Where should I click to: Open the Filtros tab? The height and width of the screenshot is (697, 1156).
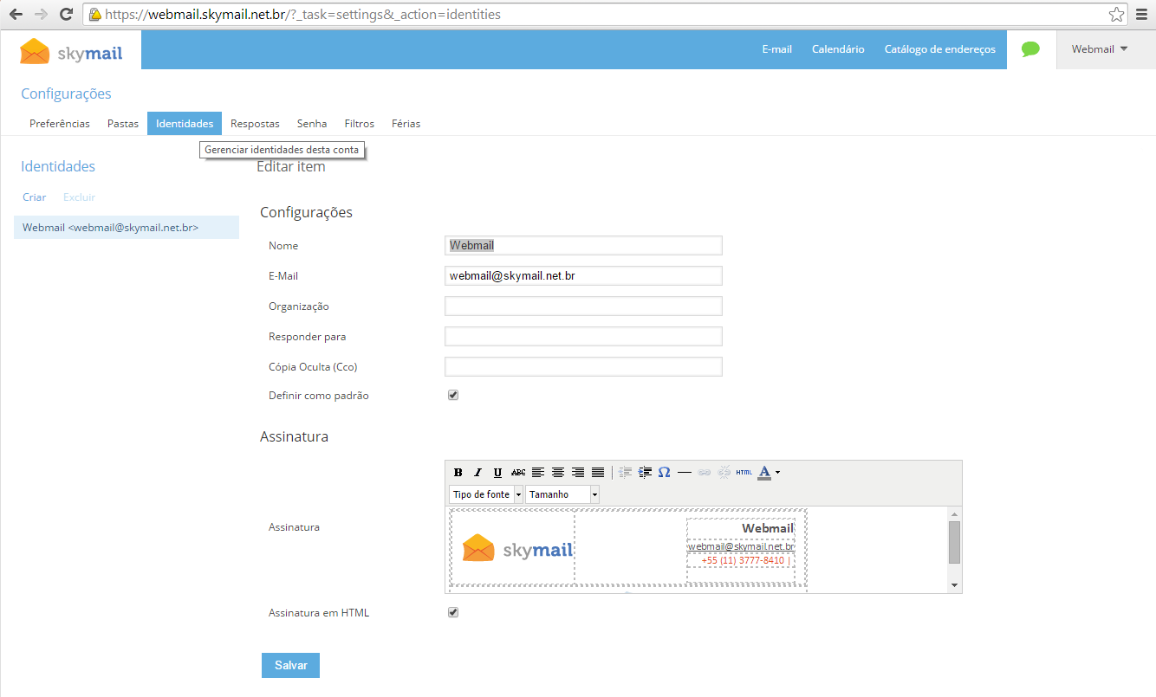click(x=360, y=124)
